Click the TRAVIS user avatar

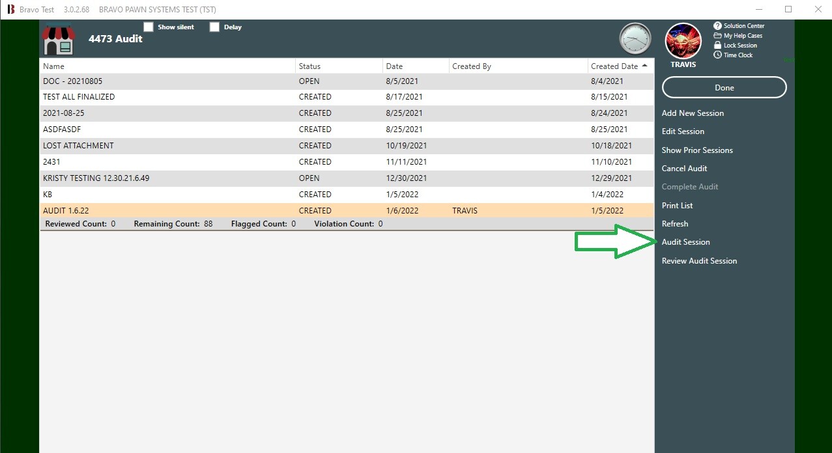(x=683, y=41)
